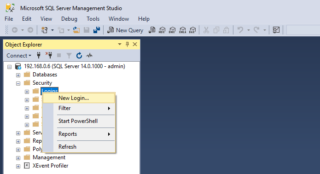Click the Save All disks icon

97,30
